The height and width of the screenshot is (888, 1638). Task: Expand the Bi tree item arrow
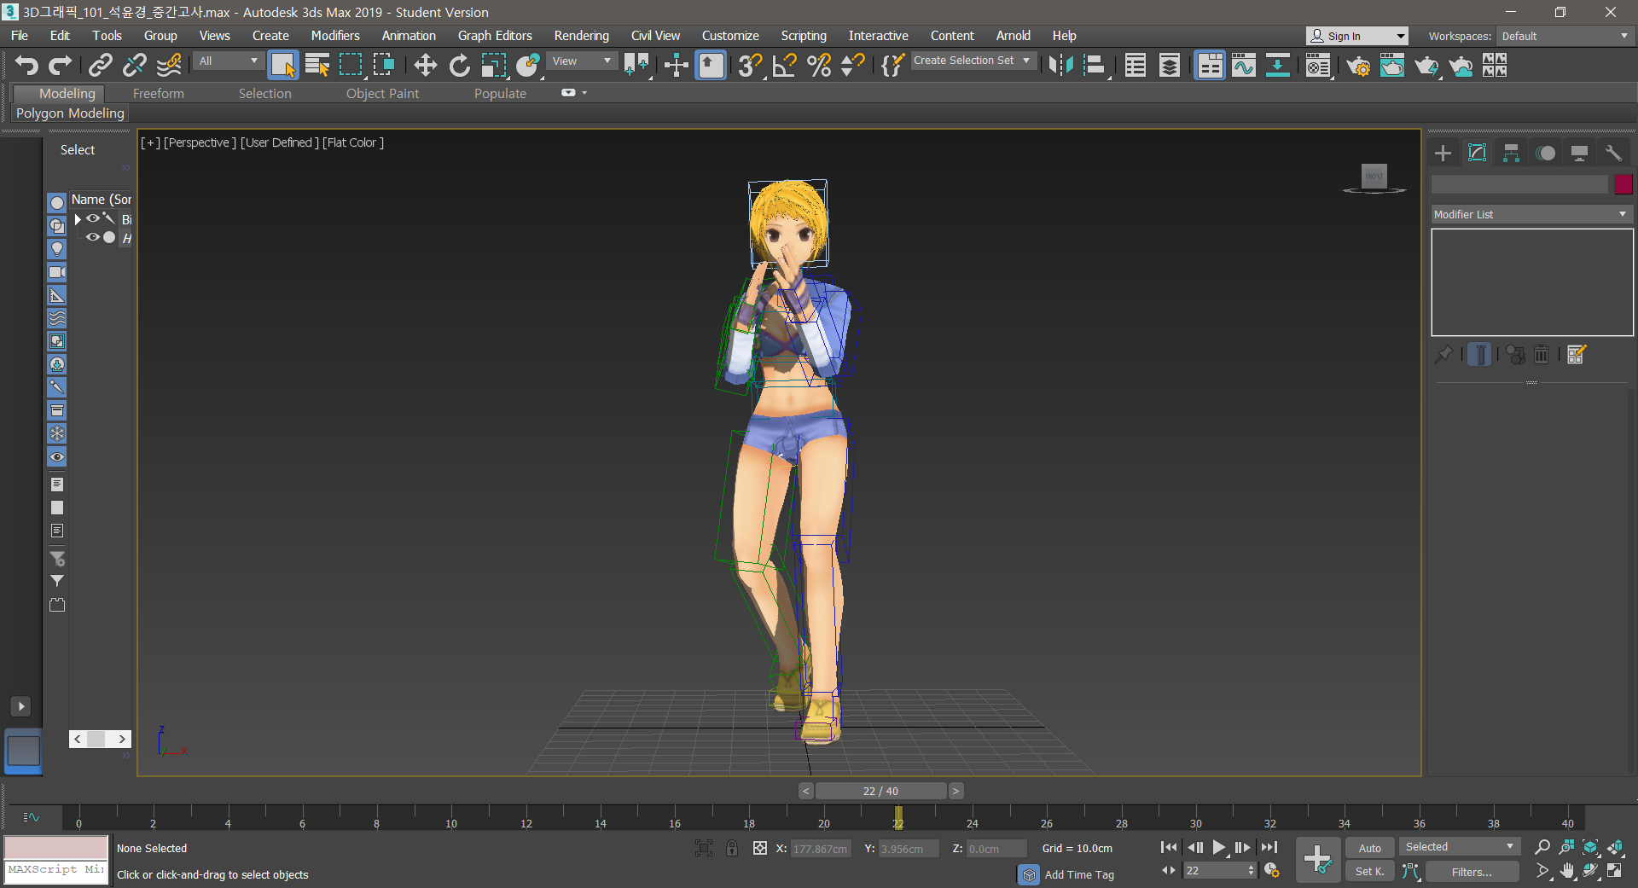pyautogui.click(x=78, y=219)
